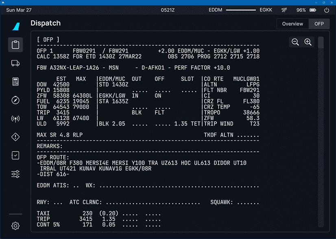Viewport: 336px width, 239px height.
Task: Toggle the WiFi status indicator
Action: [x=284, y=10]
